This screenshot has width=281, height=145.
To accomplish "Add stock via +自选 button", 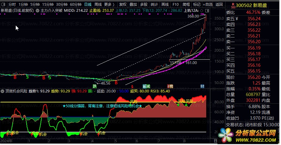I will (x=208, y=5).
